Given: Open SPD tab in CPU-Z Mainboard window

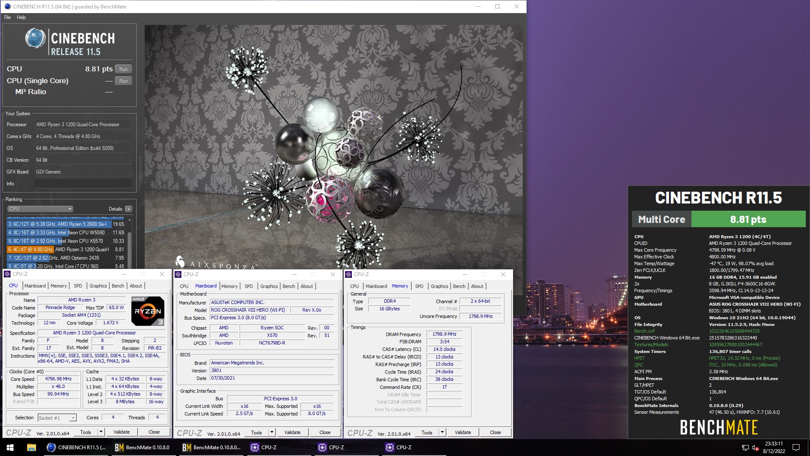Looking at the screenshot, I should click(249, 286).
